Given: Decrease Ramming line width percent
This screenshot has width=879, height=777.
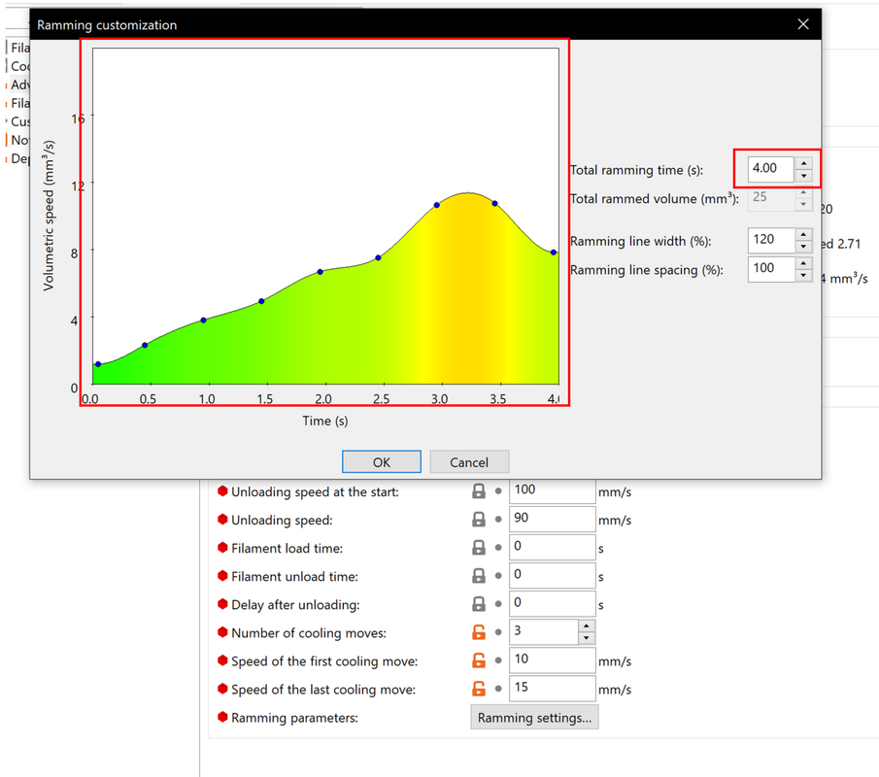Looking at the screenshot, I should (804, 247).
